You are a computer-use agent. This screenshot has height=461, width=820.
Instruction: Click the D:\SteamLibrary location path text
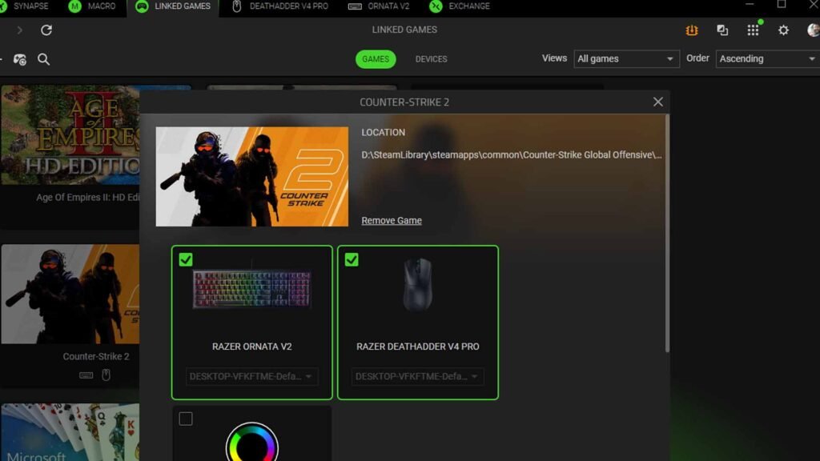(512, 154)
